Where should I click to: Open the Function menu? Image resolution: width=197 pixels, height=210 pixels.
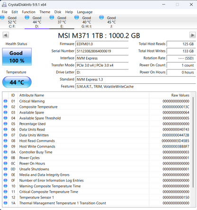28,12
